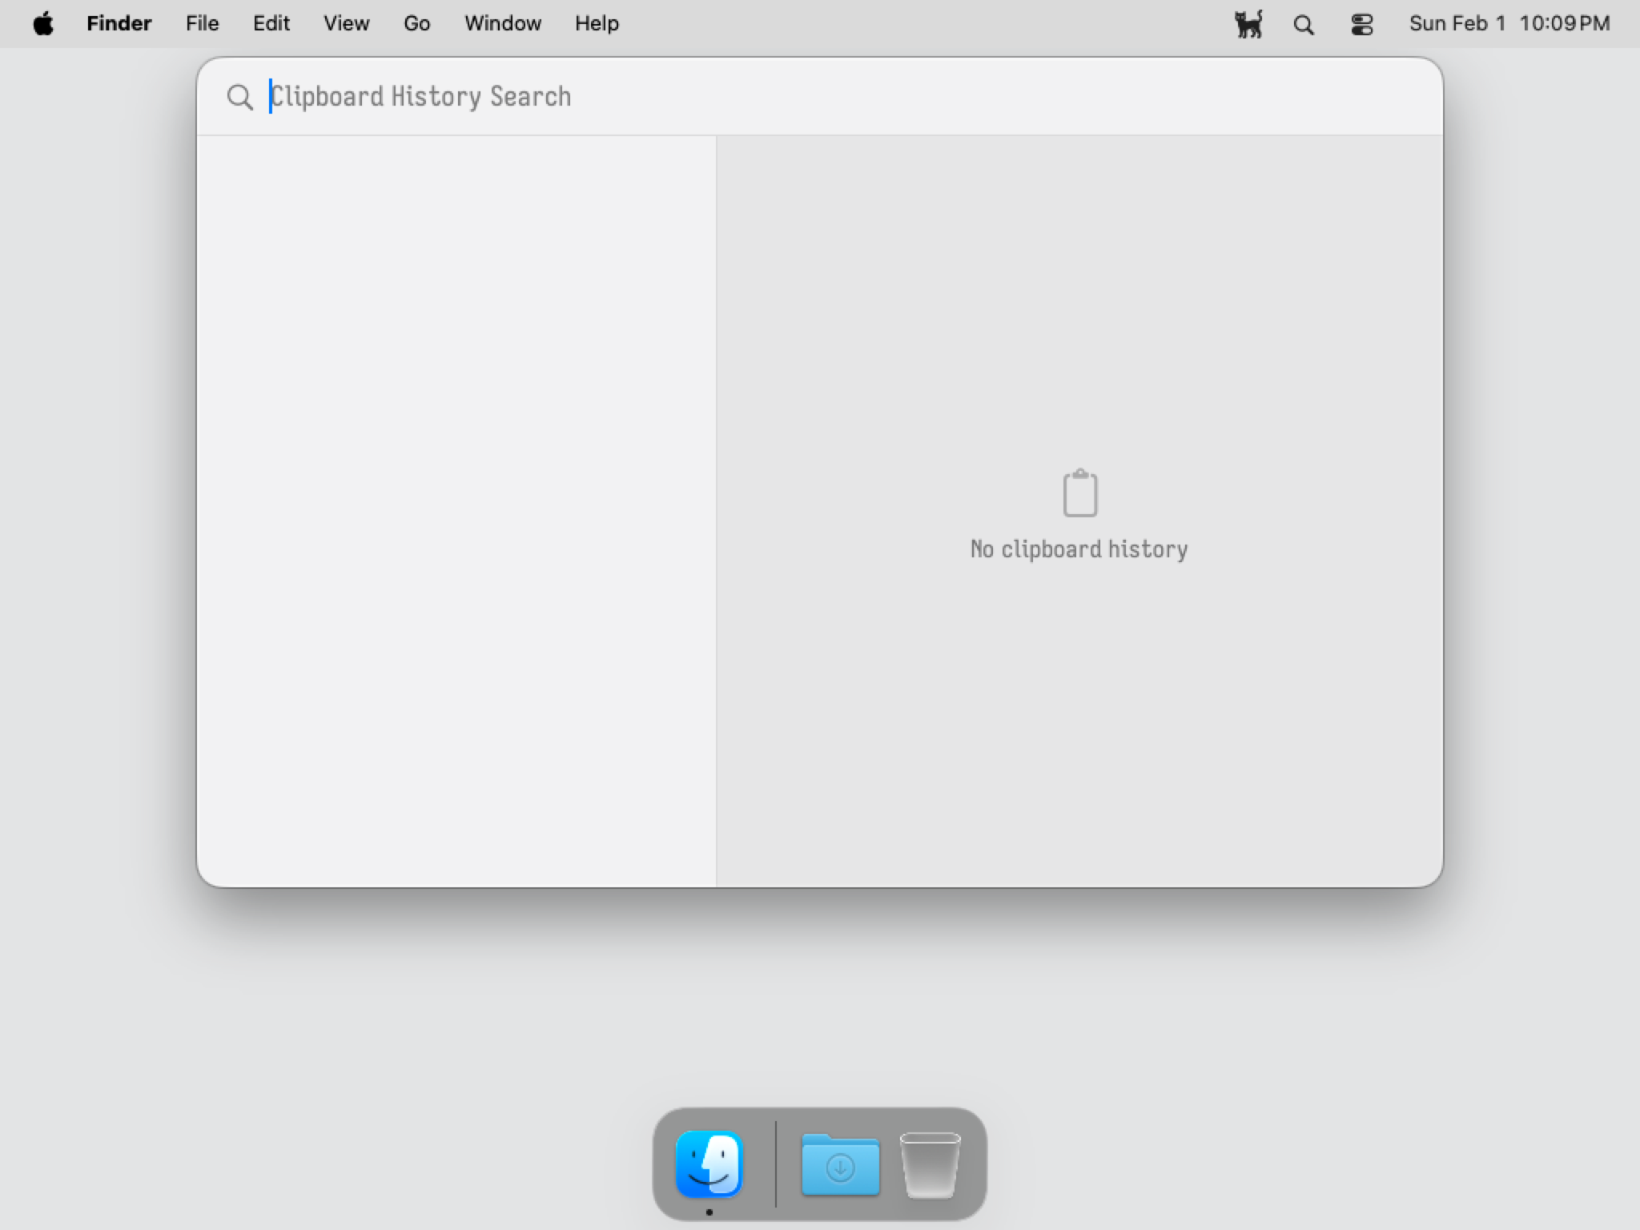This screenshot has height=1230, width=1640.
Task: Open the Window menu
Action: point(502,23)
